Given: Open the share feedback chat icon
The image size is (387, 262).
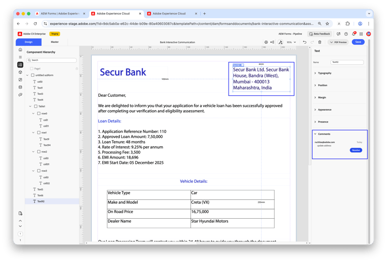Looking at the screenshot, I should (338, 34).
